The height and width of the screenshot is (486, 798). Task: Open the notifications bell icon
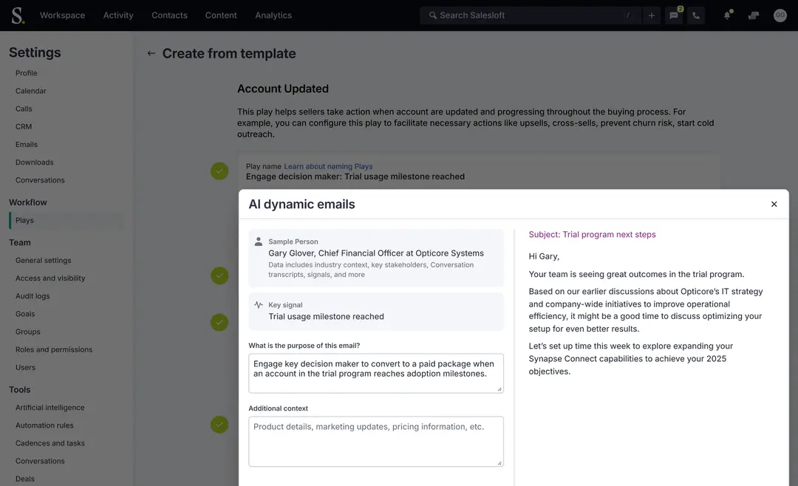(x=727, y=16)
